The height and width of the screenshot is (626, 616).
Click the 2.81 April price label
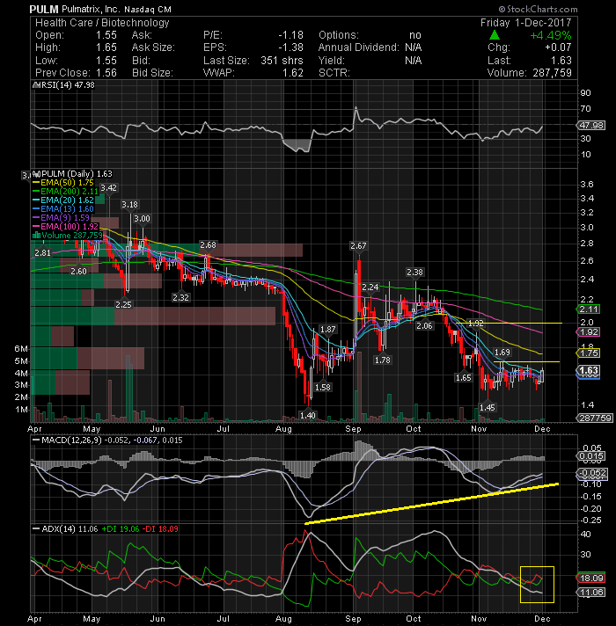(x=43, y=252)
